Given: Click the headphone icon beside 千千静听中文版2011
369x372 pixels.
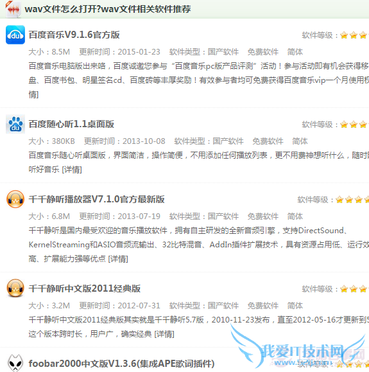Looking at the screenshot, I should (15, 288).
